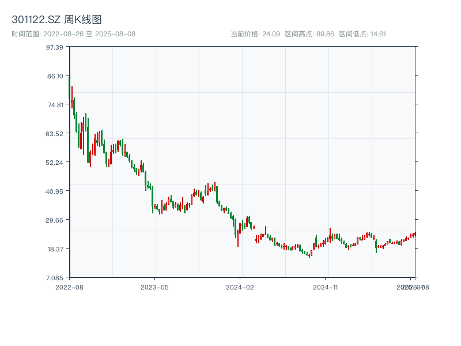
Task: Click the last candlestick at the chart's right edge
Action: 415,234
